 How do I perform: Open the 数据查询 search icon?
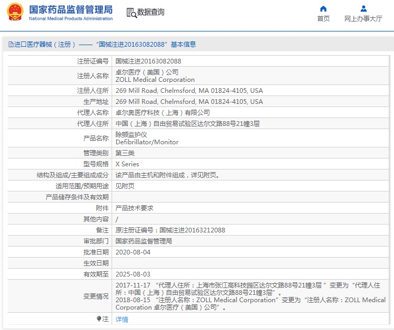point(132,13)
